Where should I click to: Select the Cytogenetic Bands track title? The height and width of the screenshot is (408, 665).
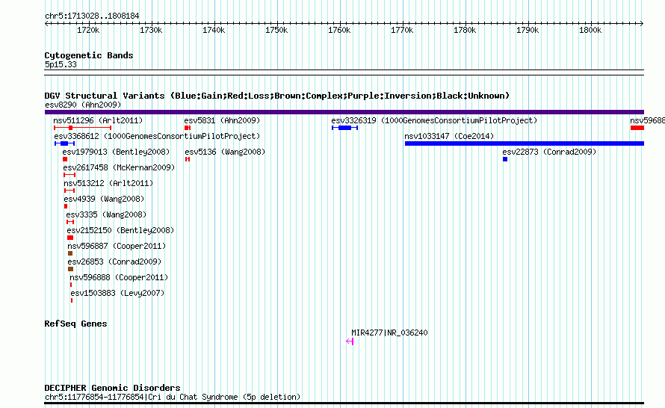click(x=89, y=55)
